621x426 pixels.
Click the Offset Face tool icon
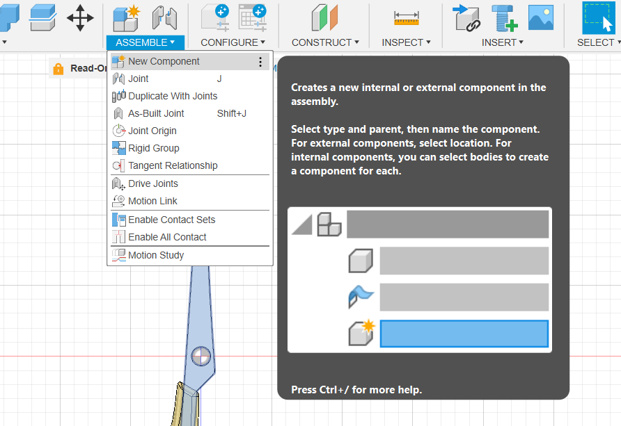coord(42,17)
